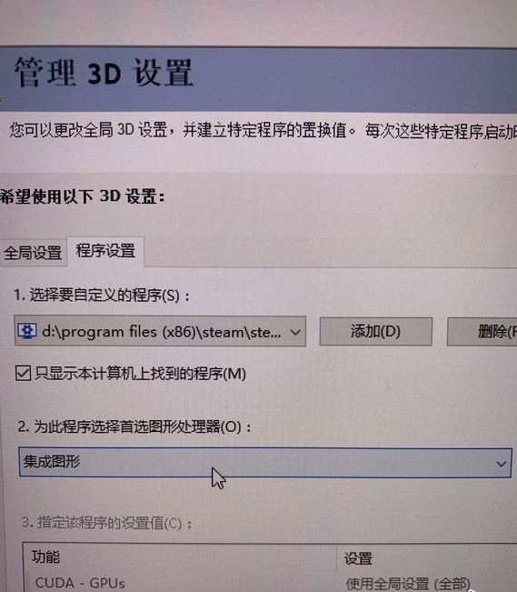The image size is (517, 592).
Task: Open the program selection dropdown arrow
Action: (295, 332)
